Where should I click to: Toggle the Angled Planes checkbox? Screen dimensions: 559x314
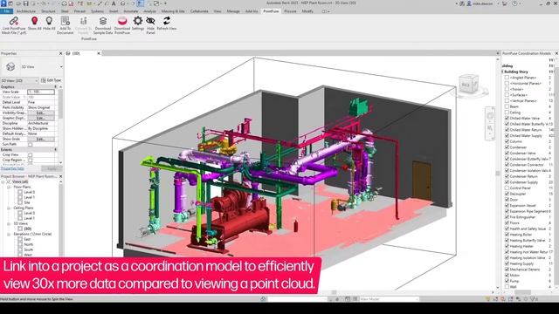(507, 78)
